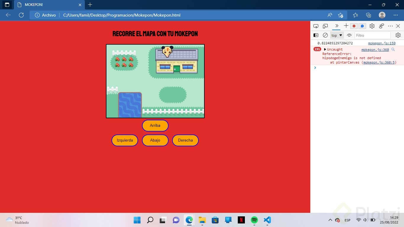The height and width of the screenshot is (227, 404).
Task: Open Edge Settings and more menu
Action: click(x=396, y=15)
